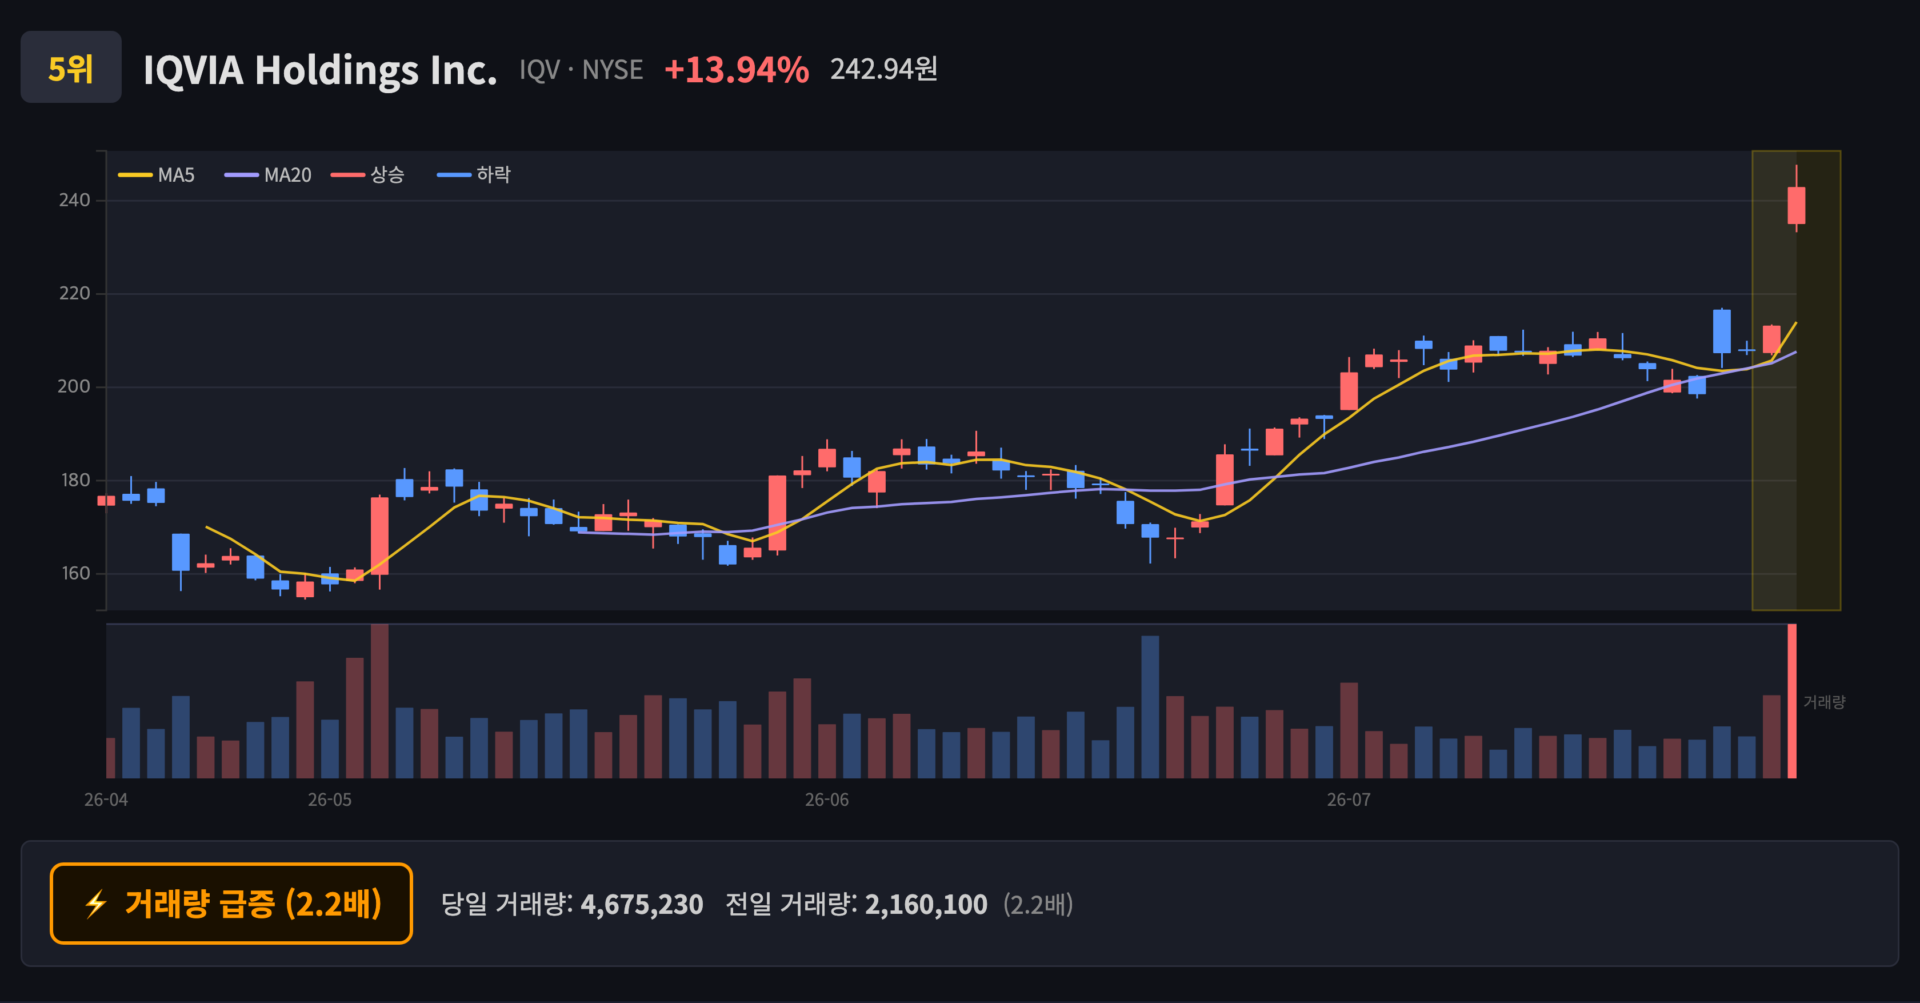This screenshot has height=1003, width=1920.
Task: Click the tall blue candle near 210
Action: [1722, 331]
